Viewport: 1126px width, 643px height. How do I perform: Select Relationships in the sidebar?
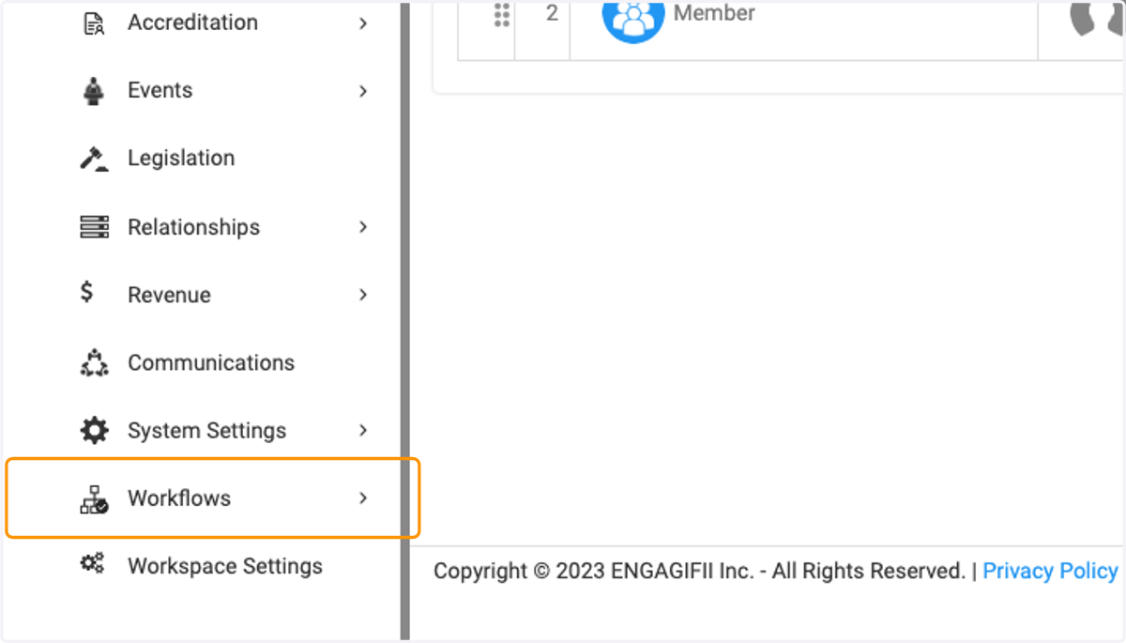point(194,227)
